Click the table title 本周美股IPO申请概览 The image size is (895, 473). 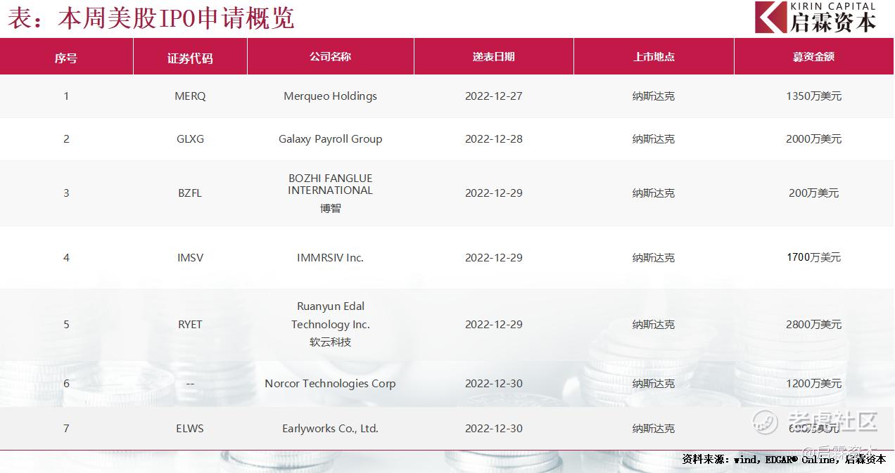point(151,18)
